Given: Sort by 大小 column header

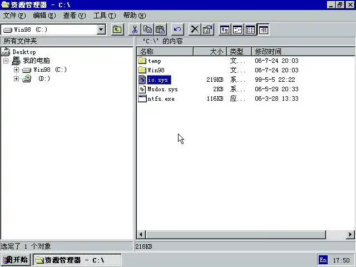Looking at the screenshot, I should pyautogui.click(x=210, y=52).
